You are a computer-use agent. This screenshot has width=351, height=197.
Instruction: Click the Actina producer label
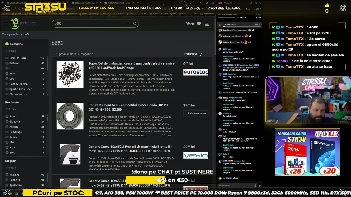13,137
